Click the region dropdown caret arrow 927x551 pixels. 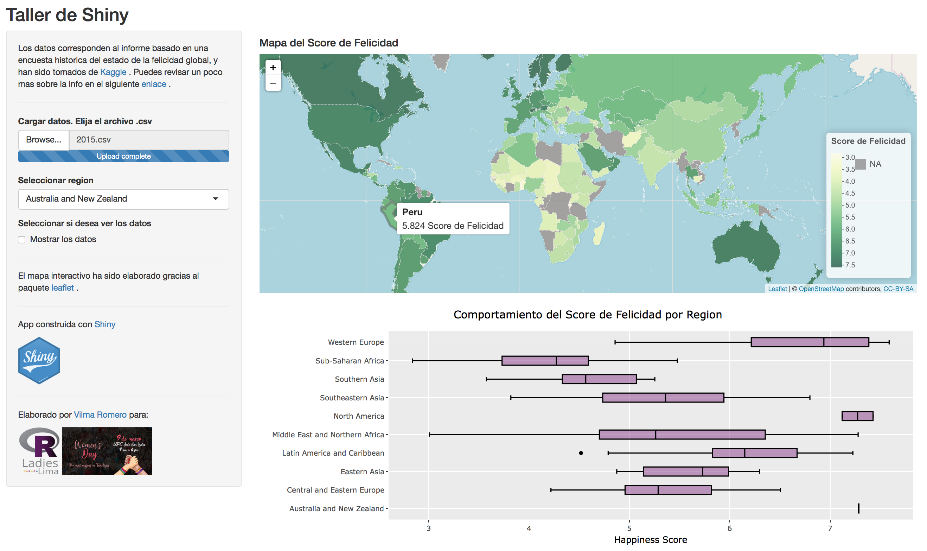215,199
